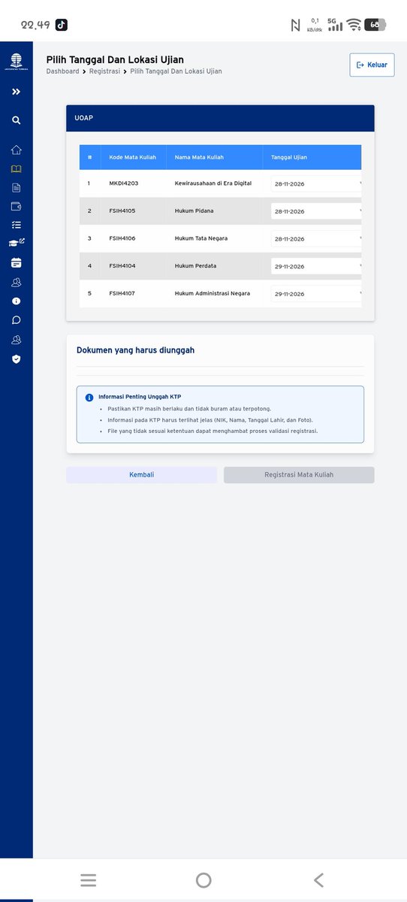Screen dimensions: 407x902
Task: Open the document page sidebar icon
Action: point(17,187)
